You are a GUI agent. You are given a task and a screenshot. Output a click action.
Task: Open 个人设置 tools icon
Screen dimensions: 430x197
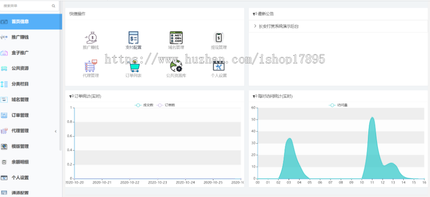pos(219,66)
